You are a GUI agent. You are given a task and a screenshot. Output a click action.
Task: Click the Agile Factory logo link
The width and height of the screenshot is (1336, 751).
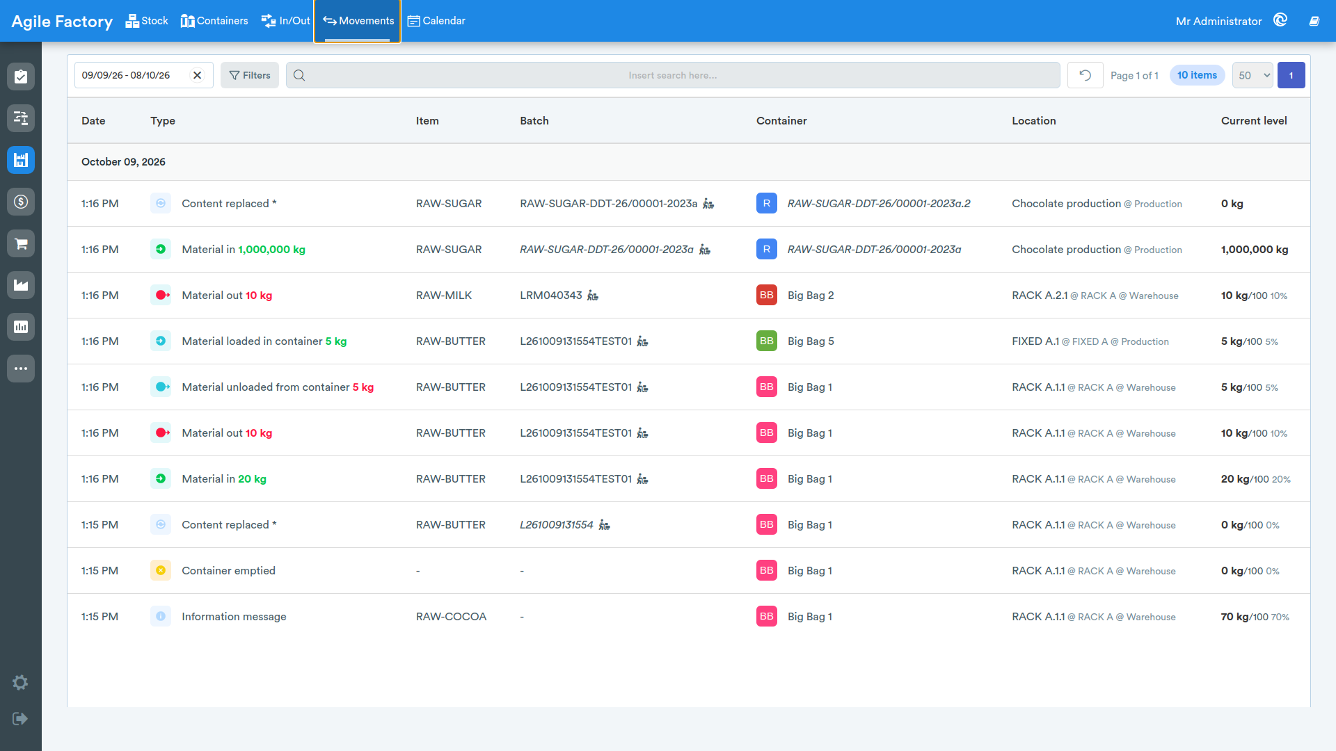(62, 22)
